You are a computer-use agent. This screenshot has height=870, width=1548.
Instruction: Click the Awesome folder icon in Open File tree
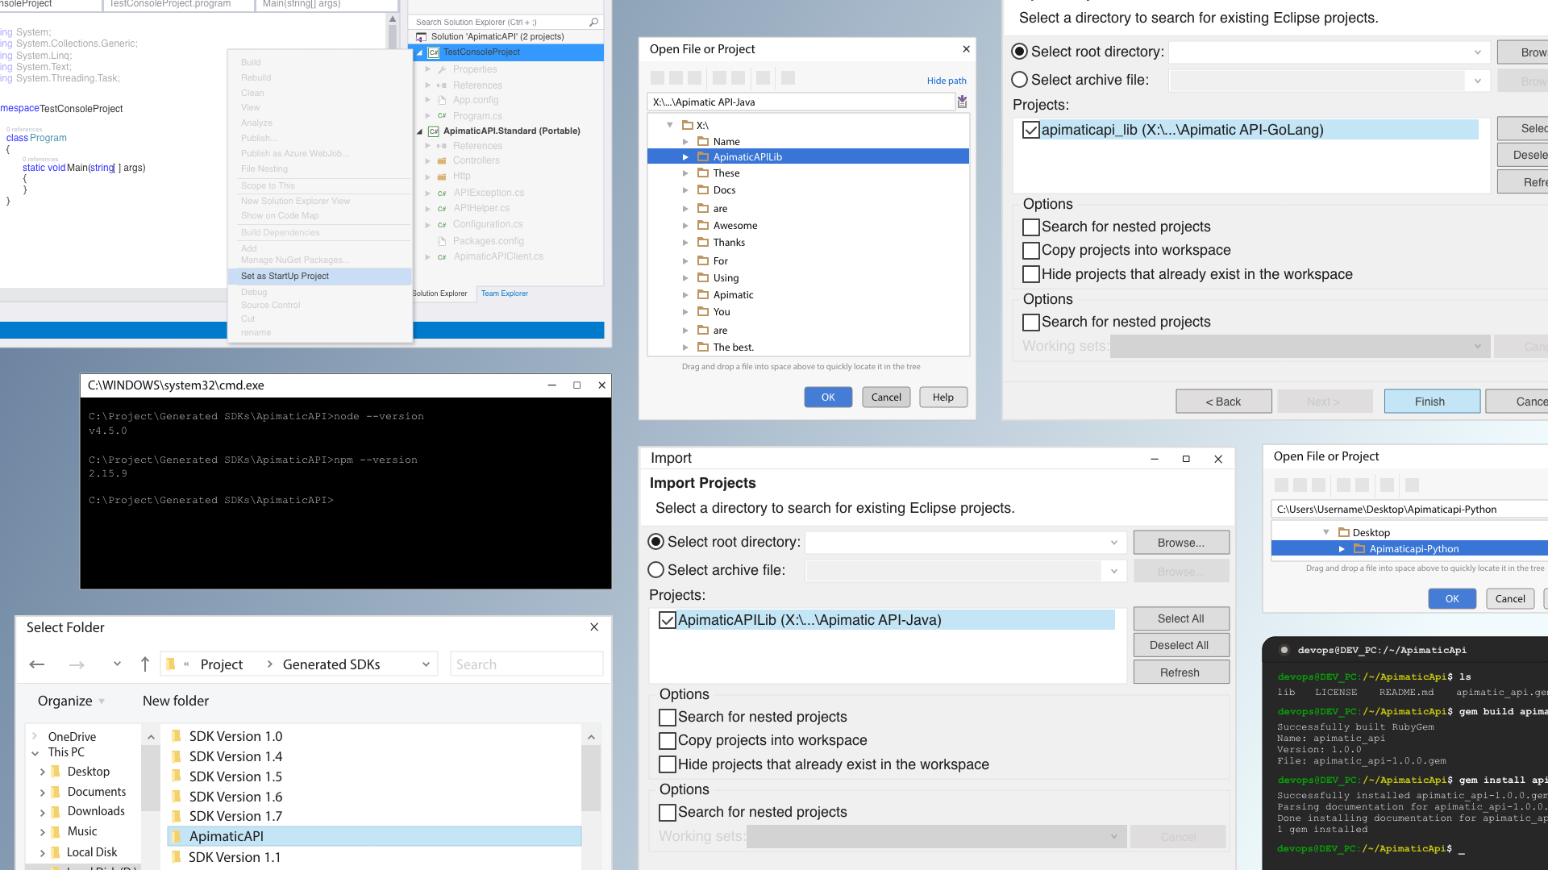pyautogui.click(x=703, y=225)
